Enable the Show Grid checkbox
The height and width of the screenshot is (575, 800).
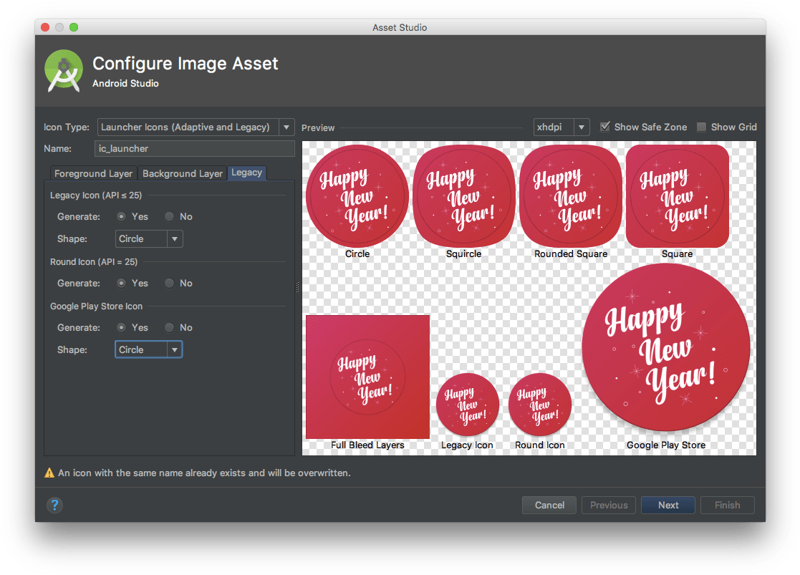pos(702,127)
